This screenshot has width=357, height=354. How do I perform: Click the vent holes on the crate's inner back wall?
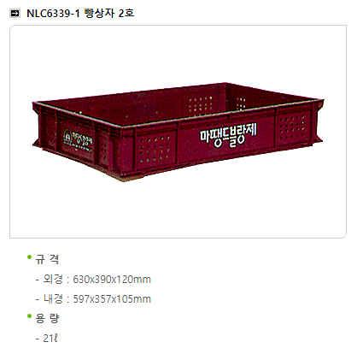pos(201,105)
